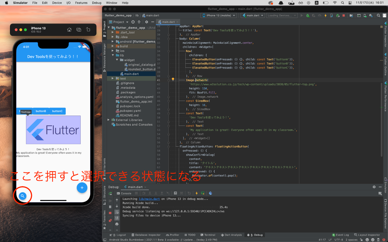Screen dimensions: 388x242
Task: Open Flutter DevTools blue icon in debug toolbar
Action: [x=210, y=193]
